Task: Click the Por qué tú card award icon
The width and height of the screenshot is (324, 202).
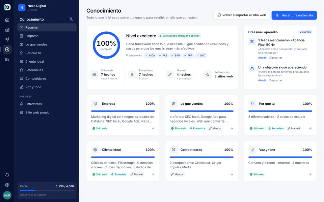Action: (252, 104)
